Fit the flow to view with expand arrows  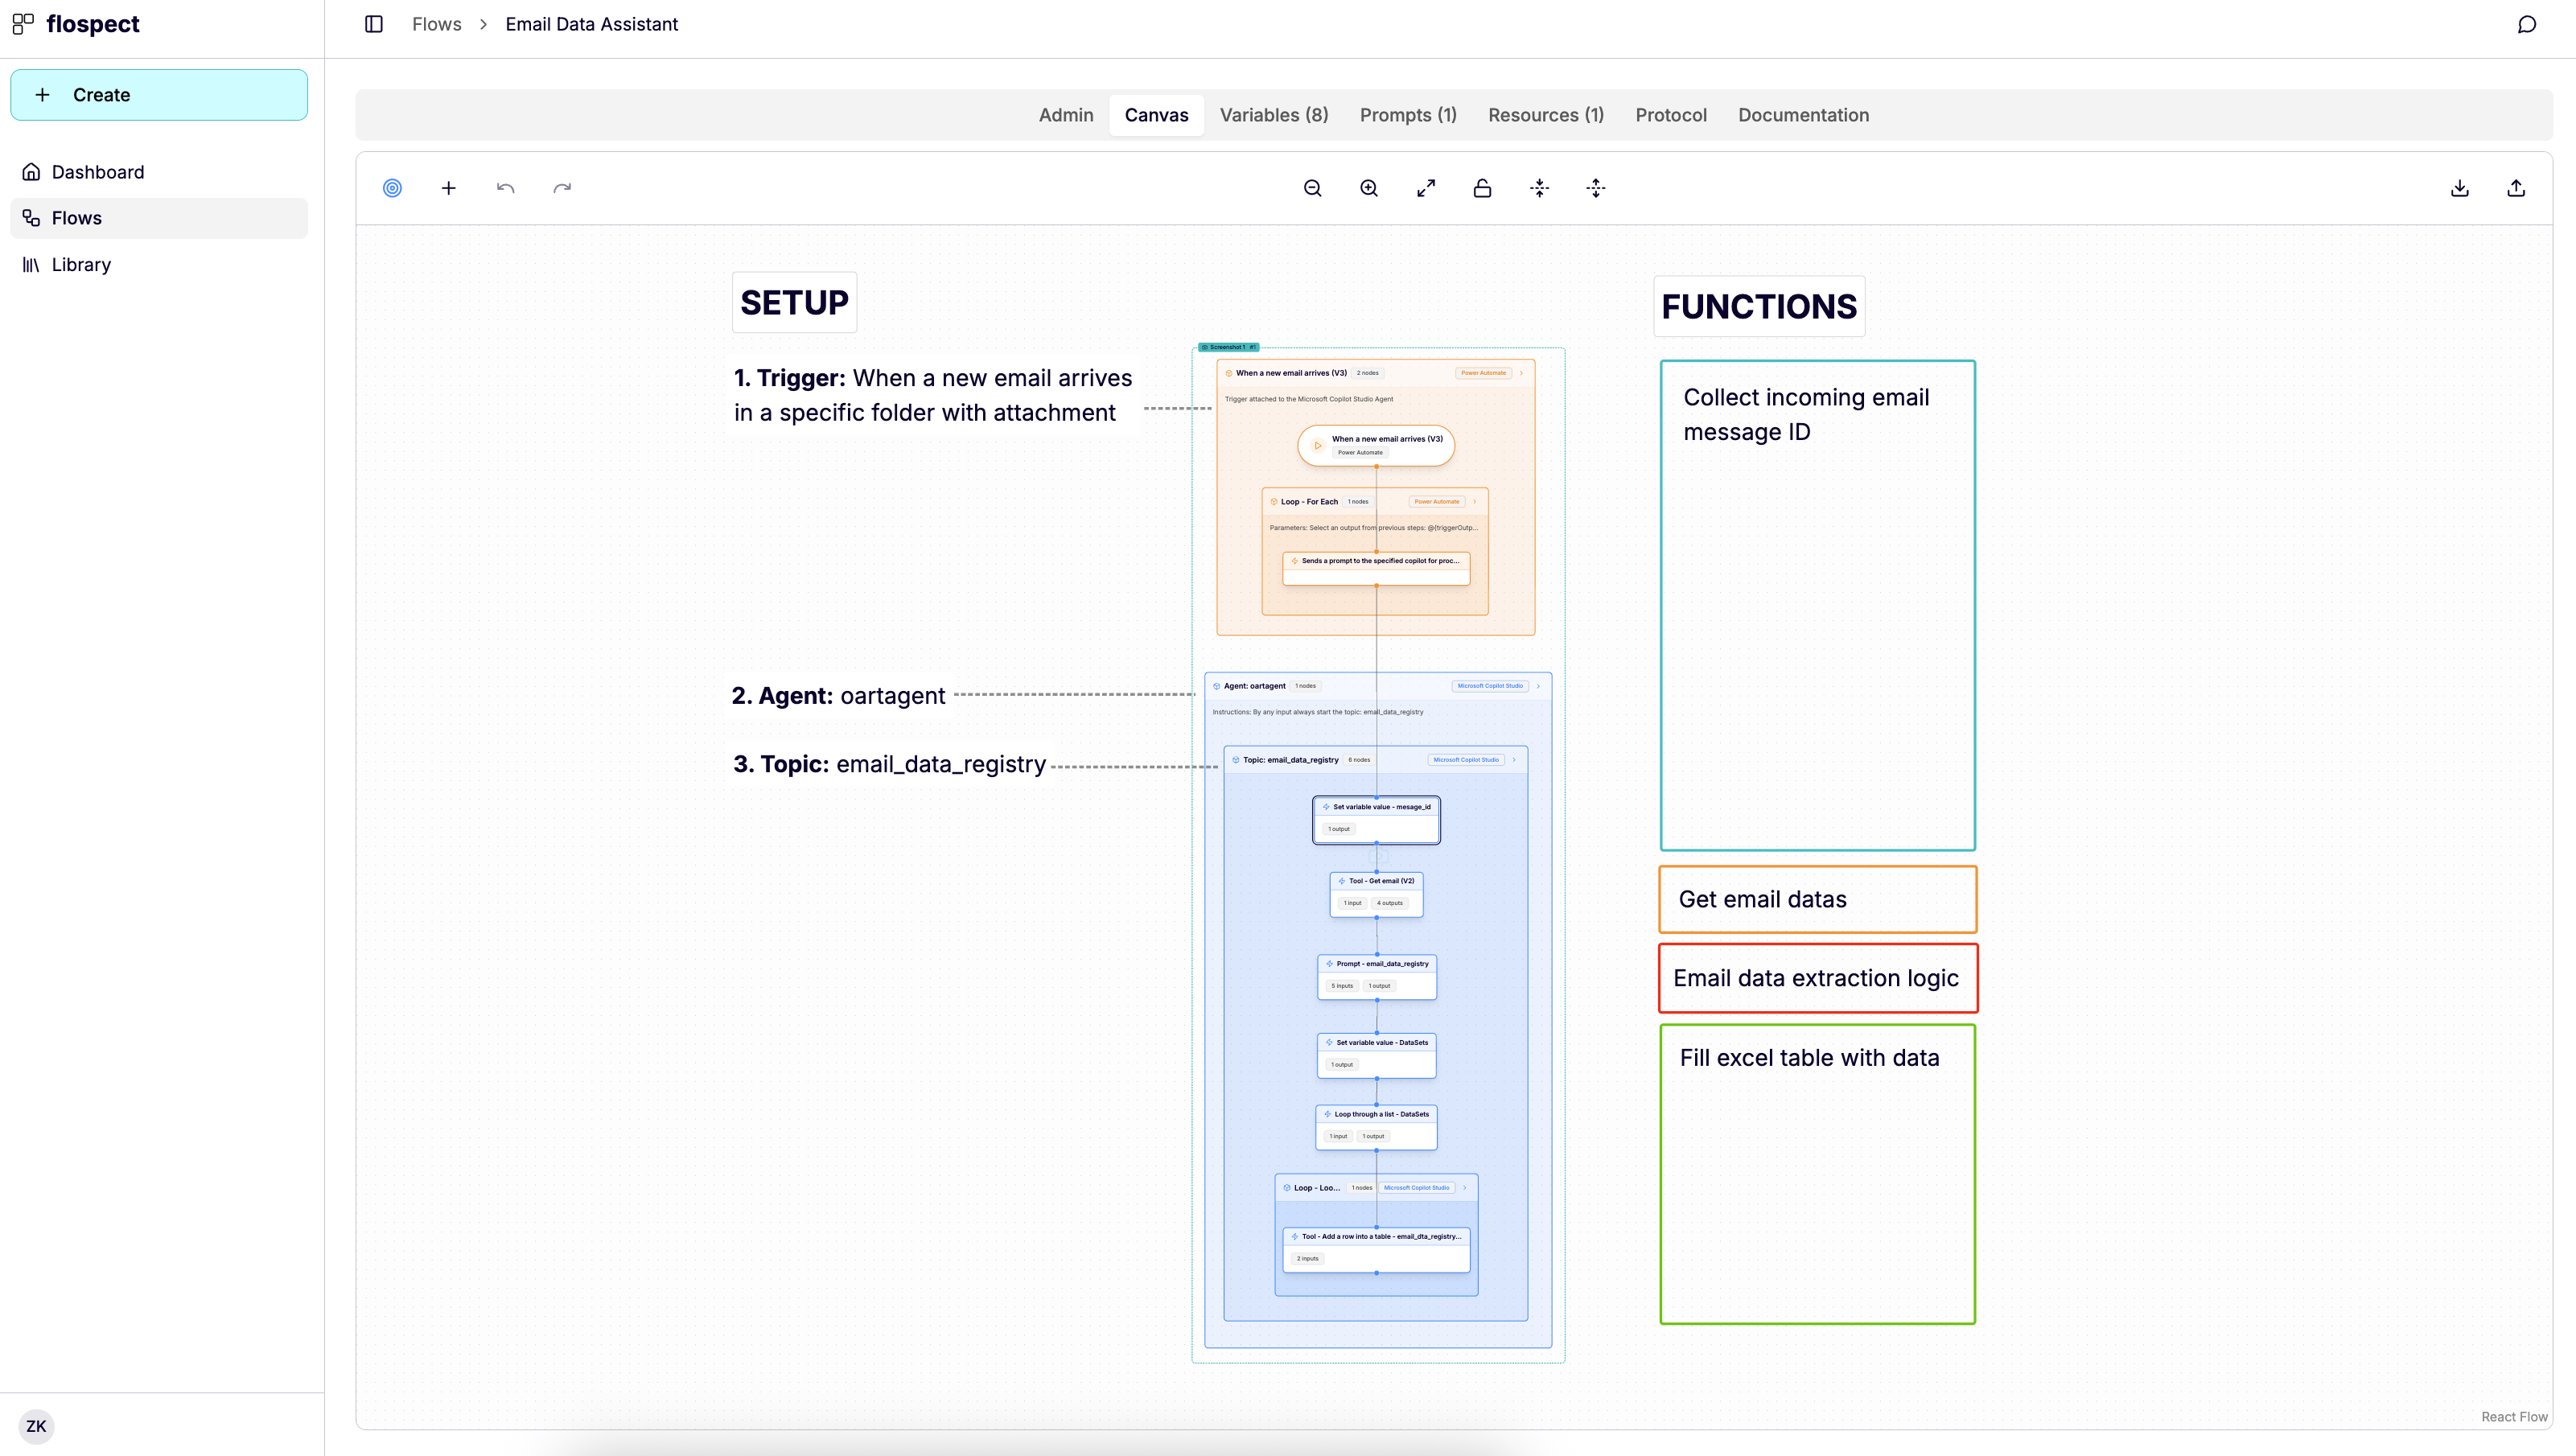tap(1426, 188)
